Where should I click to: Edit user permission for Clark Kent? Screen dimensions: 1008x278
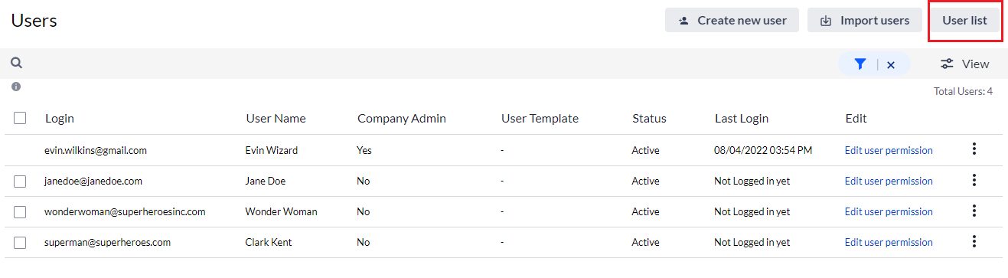click(889, 242)
